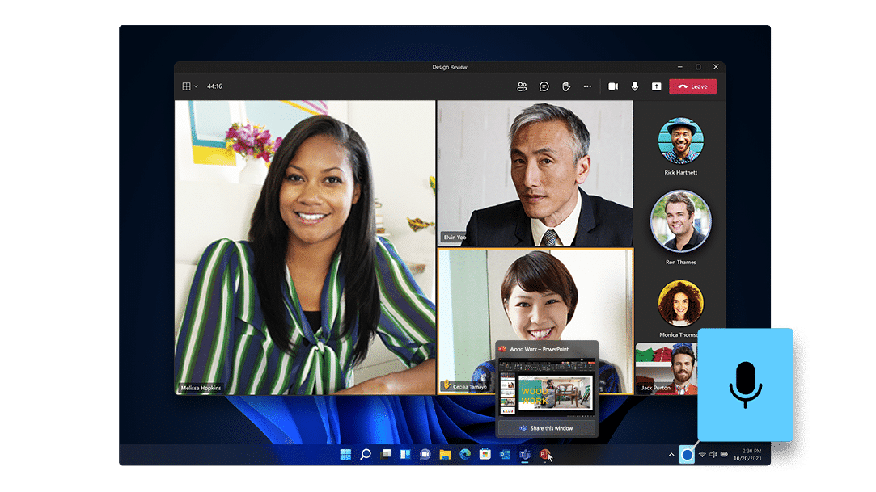The image size is (876, 492).
Task: Open the More actions menu
Action: point(589,86)
